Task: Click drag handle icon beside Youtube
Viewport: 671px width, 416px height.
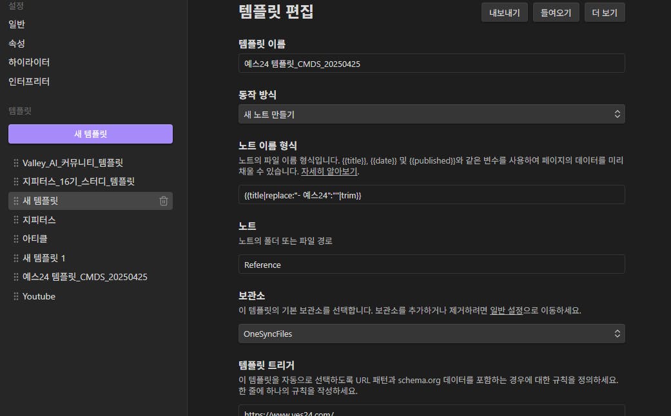Action: click(16, 296)
